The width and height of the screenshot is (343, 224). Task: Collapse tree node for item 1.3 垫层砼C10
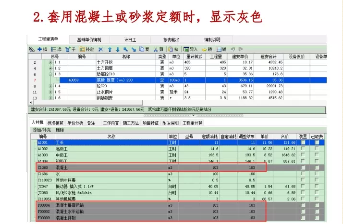(x=50, y=74)
